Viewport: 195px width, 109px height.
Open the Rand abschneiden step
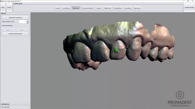click(88, 8)
